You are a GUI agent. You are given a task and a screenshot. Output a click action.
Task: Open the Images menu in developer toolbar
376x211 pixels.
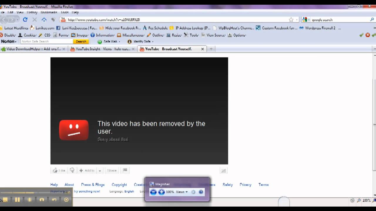(80, 35)
